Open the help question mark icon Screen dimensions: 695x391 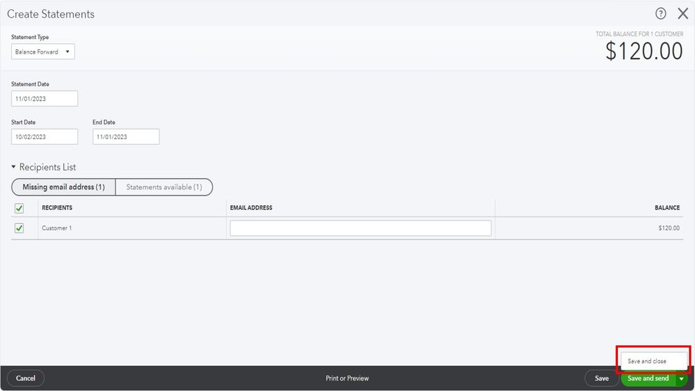pos(660,14)
